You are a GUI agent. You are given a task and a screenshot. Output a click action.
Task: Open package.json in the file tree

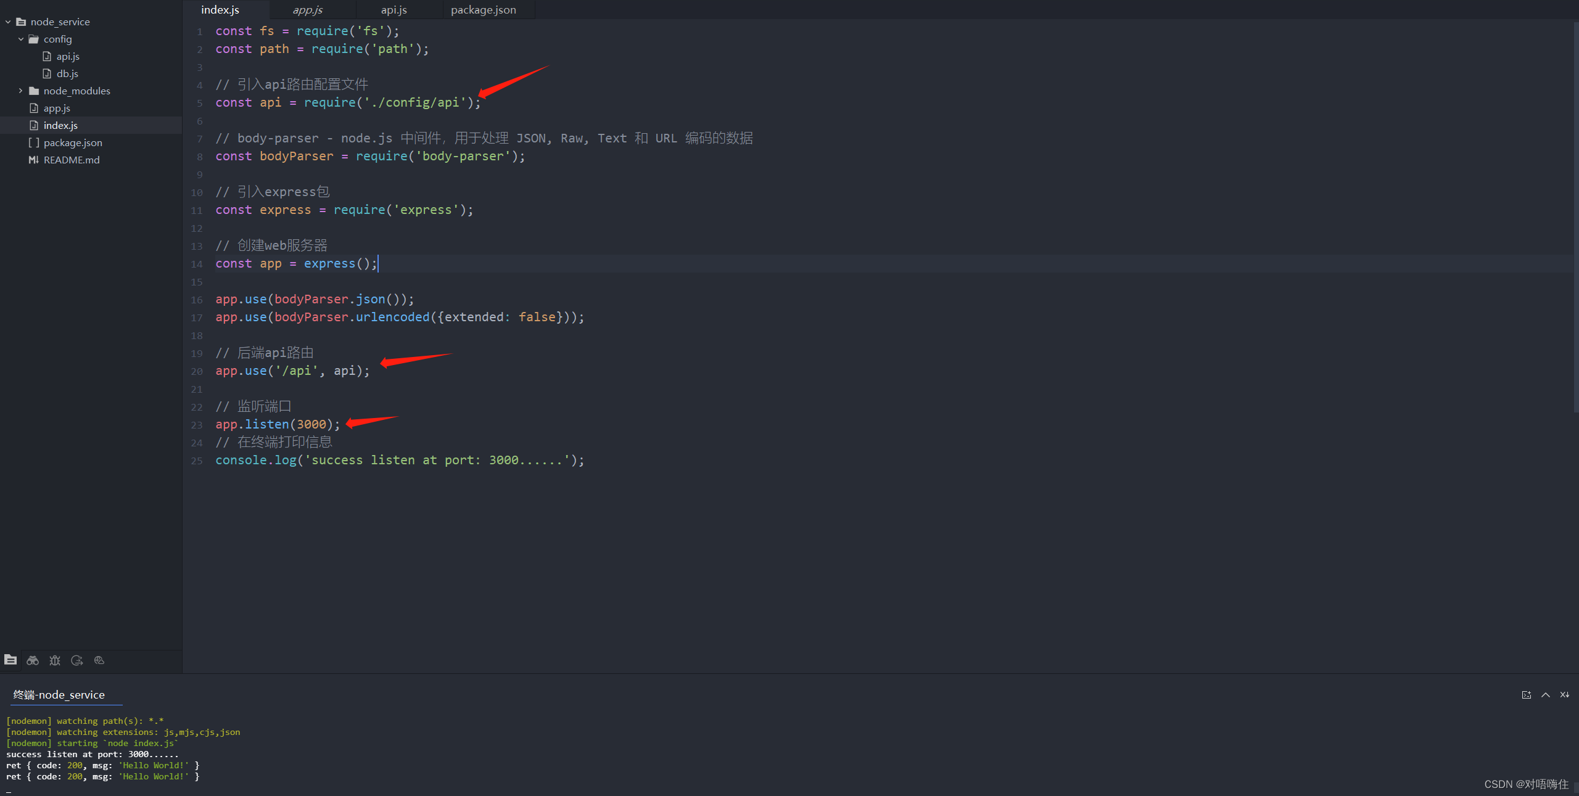[x=73, y=142]
